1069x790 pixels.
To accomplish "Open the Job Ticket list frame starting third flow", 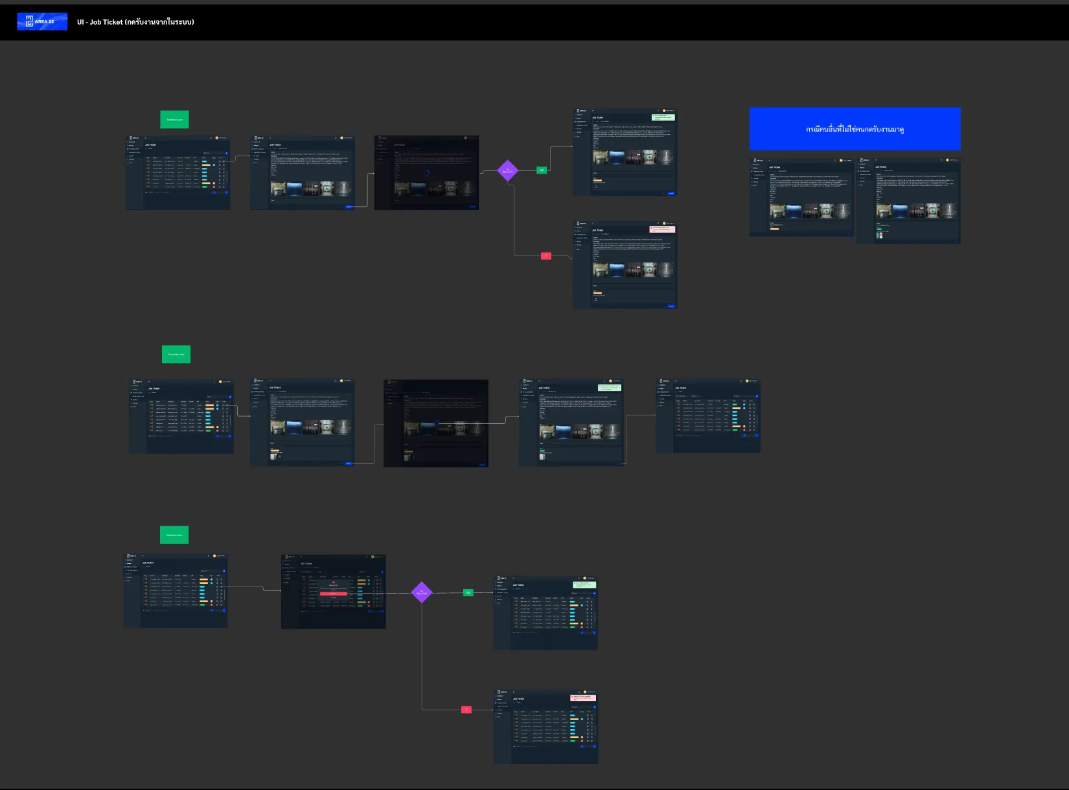I will pyautogui.click(x=176, y=590).
